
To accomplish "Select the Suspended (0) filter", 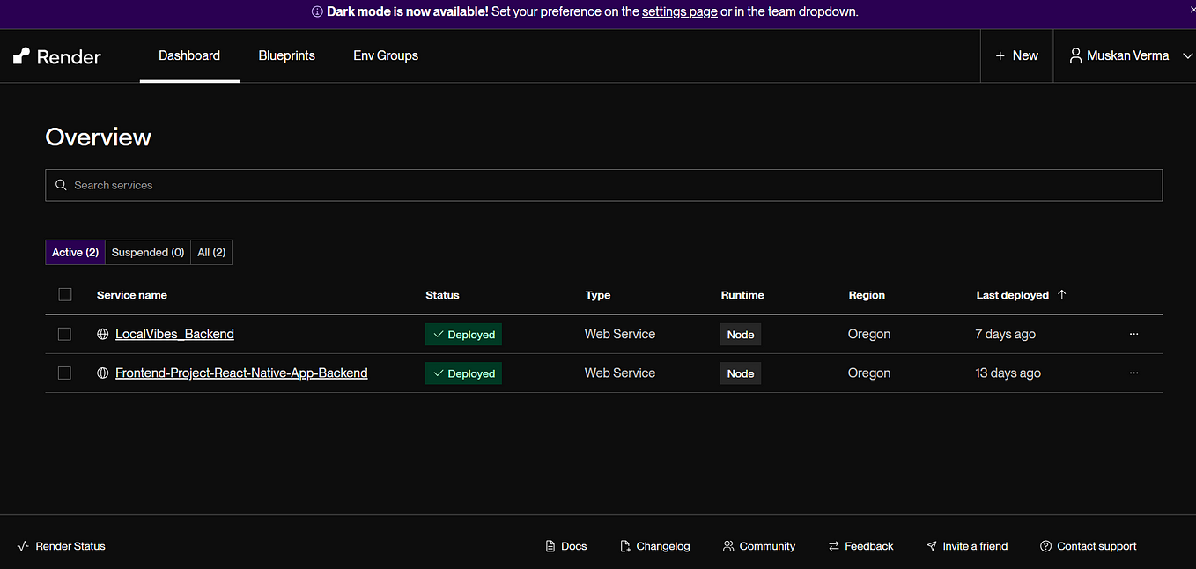I will coord(148,253).
